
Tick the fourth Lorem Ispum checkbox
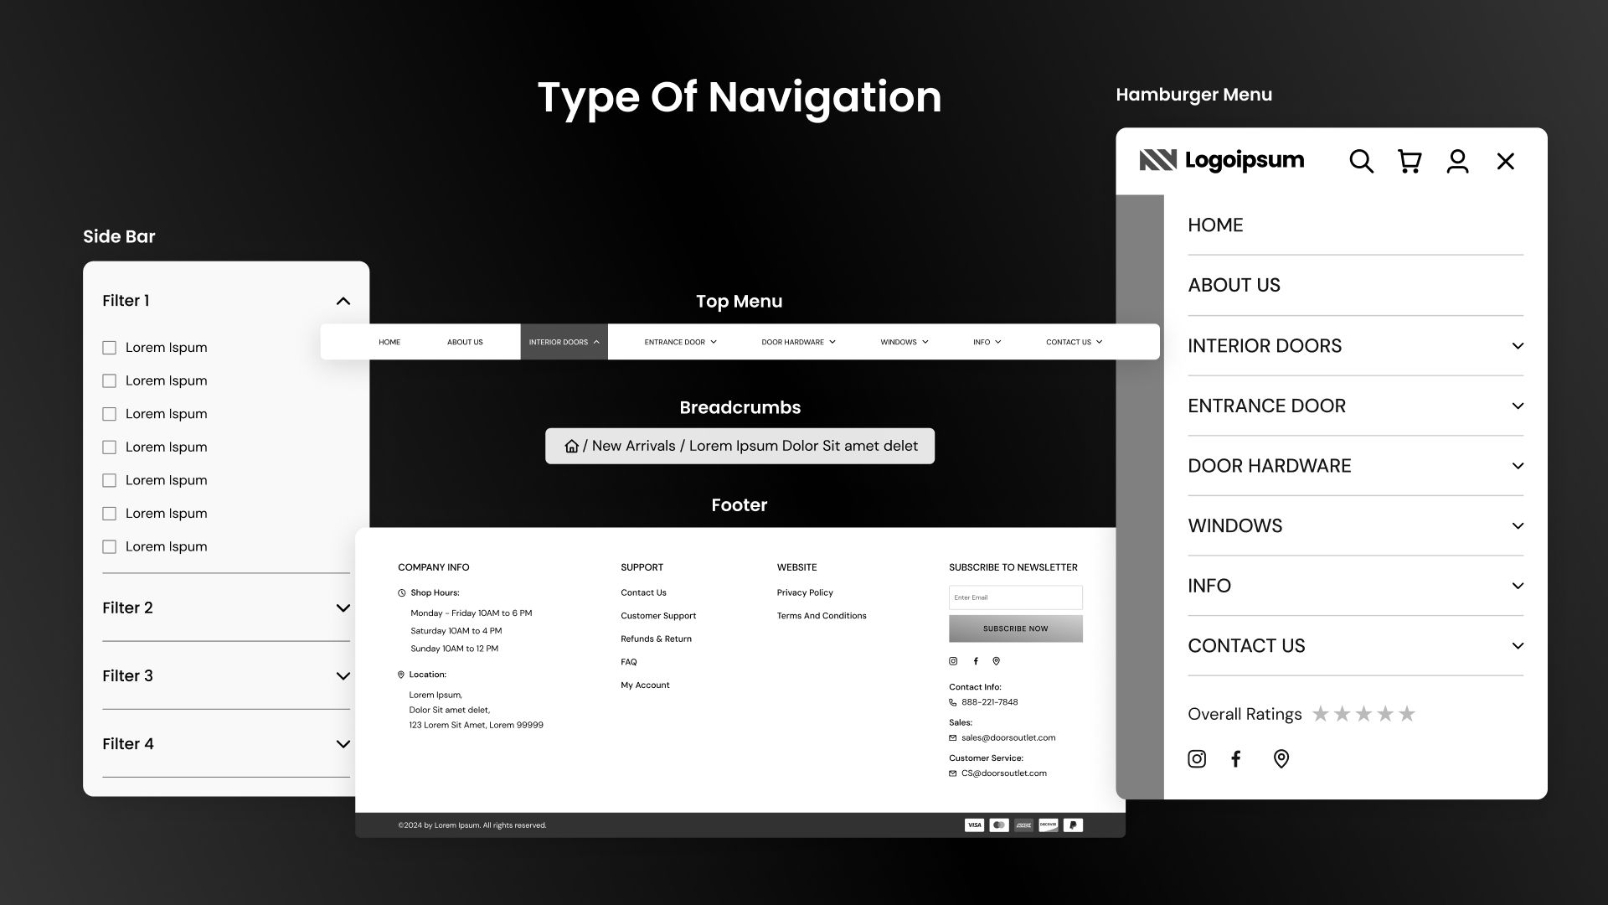point(109,447)
